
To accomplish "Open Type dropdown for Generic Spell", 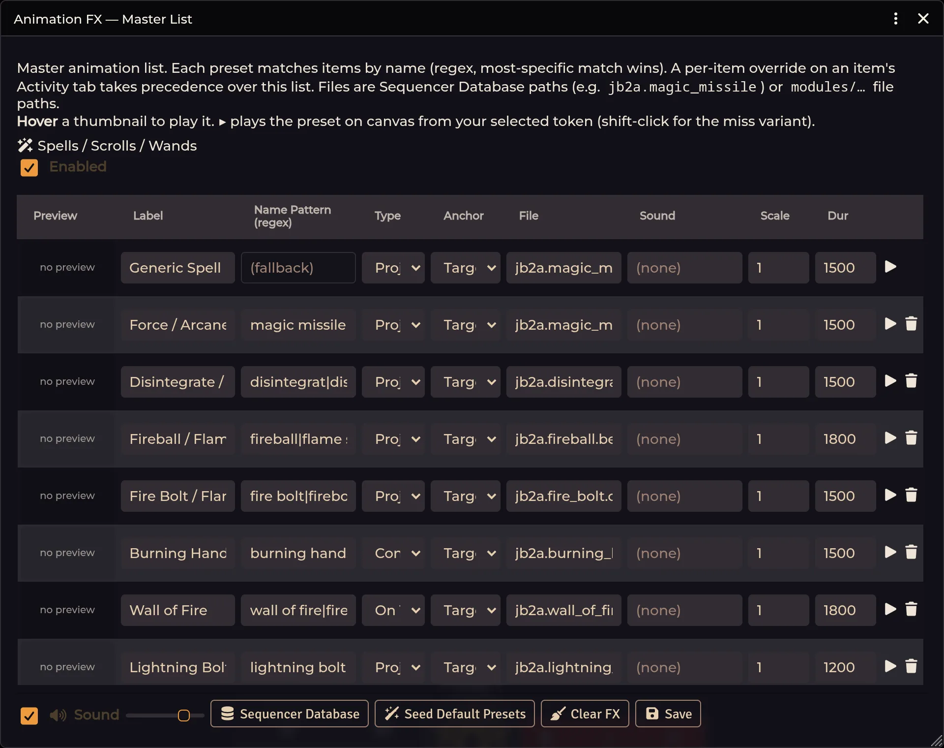I will pyautogui.click(x=393, y=268).
